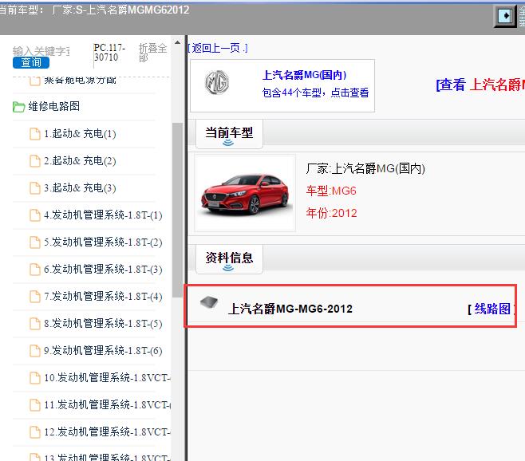525x461 pixels.
Task: Click the PC.117-30710 label
Action: point(109,53)
